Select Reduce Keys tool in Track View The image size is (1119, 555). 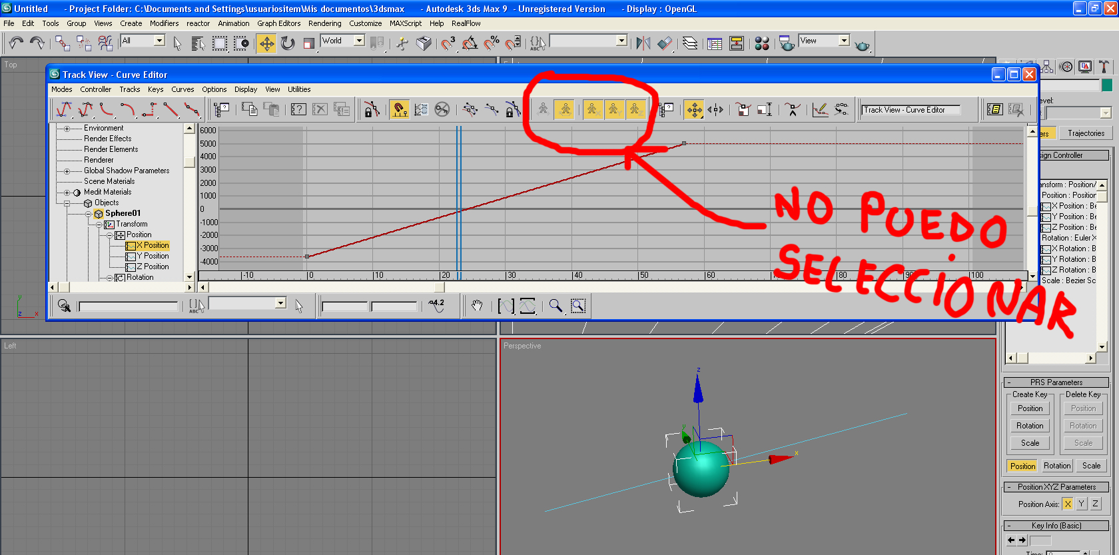pyautogui.click(x=842, y=109)
